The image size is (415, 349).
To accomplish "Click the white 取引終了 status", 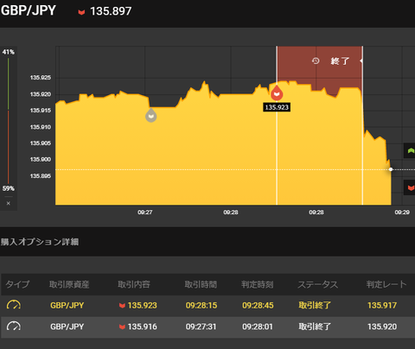I will 315,327.
